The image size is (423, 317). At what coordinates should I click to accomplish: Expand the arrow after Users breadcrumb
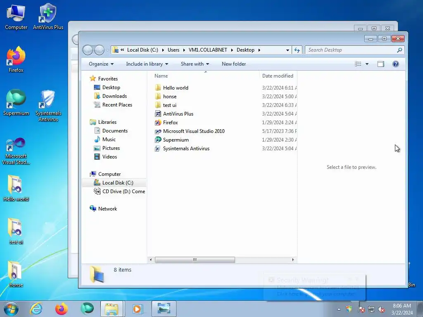(x=184, y=50)
